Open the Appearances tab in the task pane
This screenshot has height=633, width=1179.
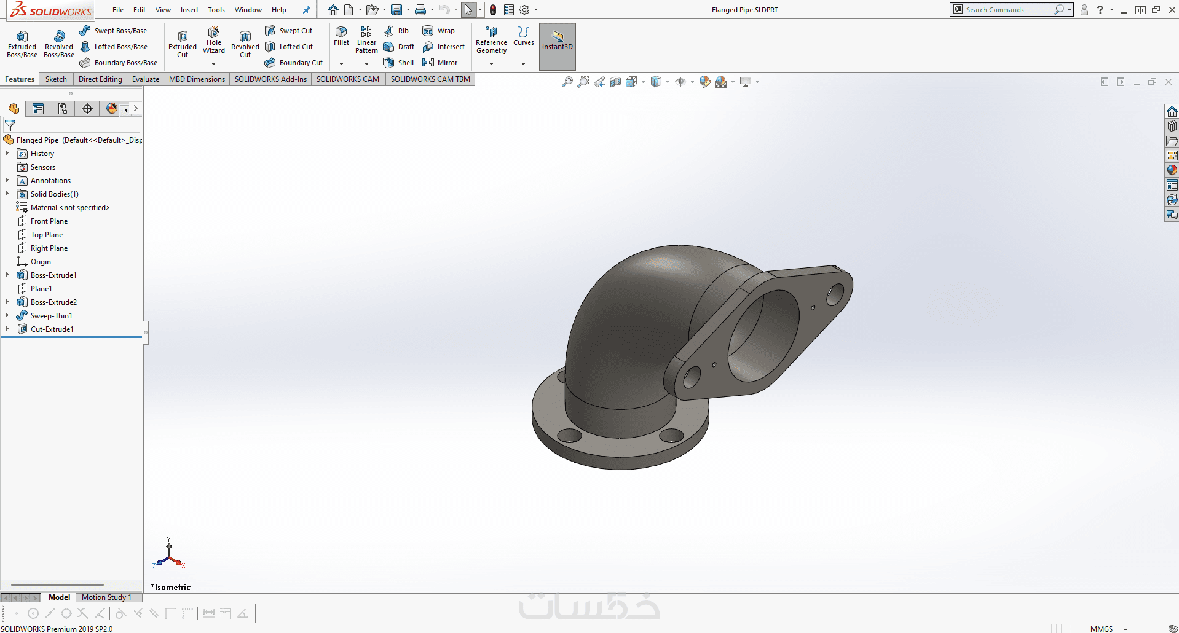1172,170
